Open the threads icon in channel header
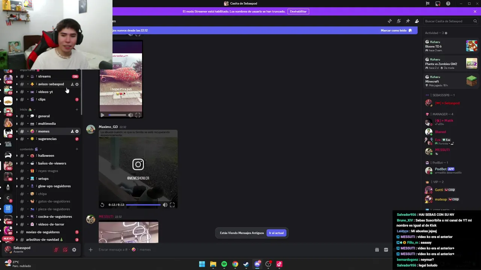The height and width of the screenshot is (270, 481). pos(390,21)
